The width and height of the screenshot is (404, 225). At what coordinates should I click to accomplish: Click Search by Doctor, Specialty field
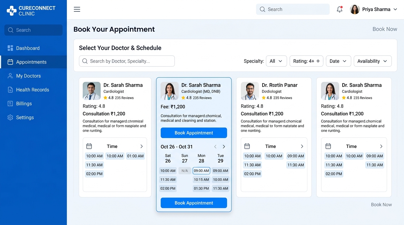(127, 61)
